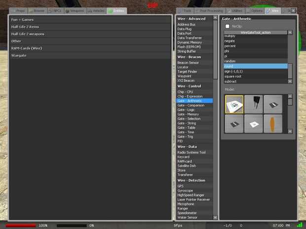Choose the multiply gate action

[x=256, y=36]
